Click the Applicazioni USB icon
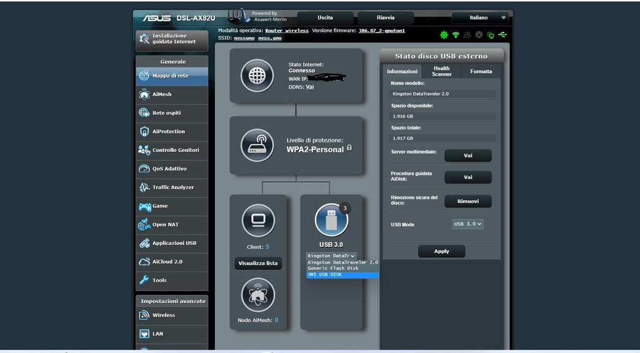The width and height of the screenshot is (640, 353). click(x=144, y=243)
